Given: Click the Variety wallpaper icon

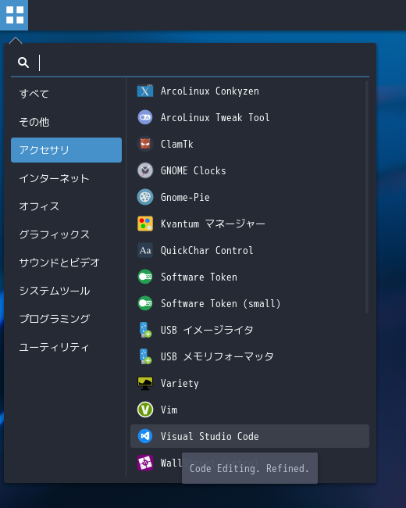Looking at the screenshot, I should [x=145, y=383].
